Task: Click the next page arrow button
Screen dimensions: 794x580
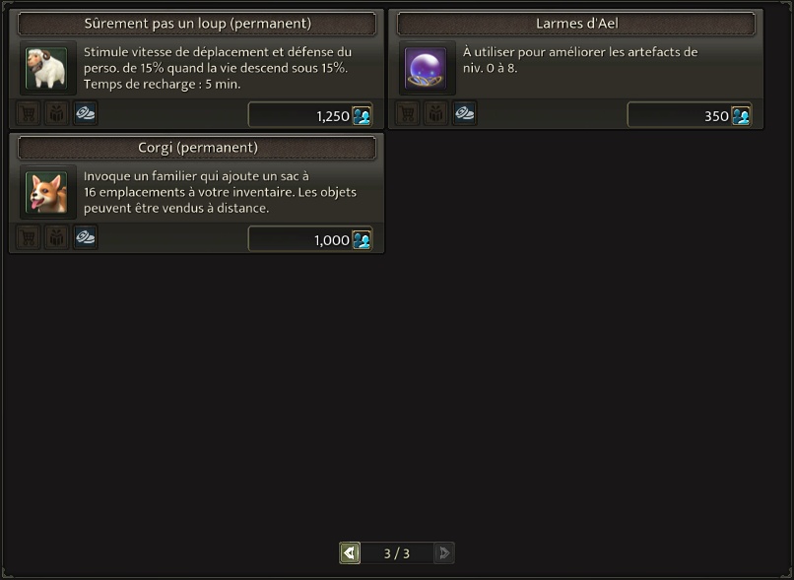Action: [444, 553]
